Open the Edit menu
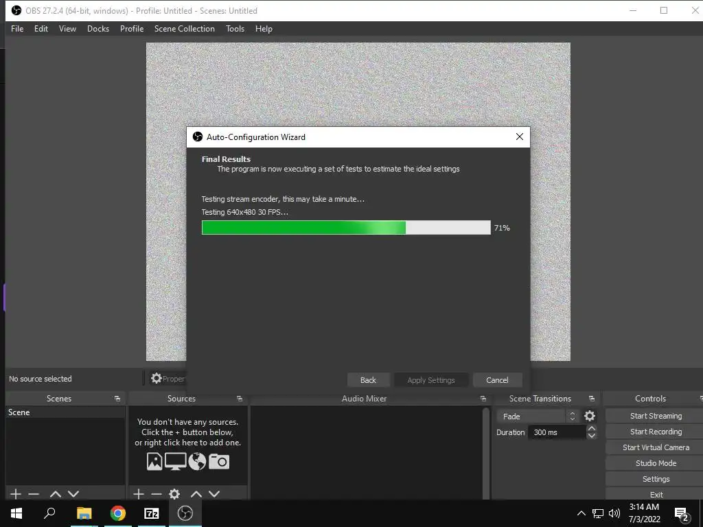703x527 pixels. point(41,29)
